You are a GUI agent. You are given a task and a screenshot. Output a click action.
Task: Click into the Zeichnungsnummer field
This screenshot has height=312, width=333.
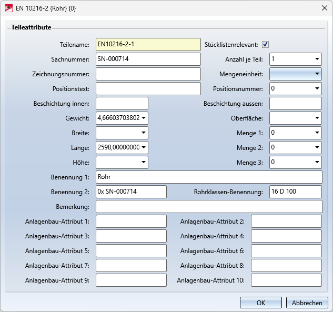click(148, 74)
